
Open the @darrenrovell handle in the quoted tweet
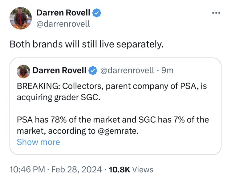click(x=127, y=70)
